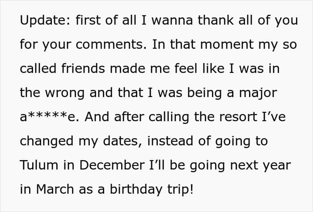The image size is (313, 212).
Task: Click the place name "Tulum"
Action: [39, 165]
